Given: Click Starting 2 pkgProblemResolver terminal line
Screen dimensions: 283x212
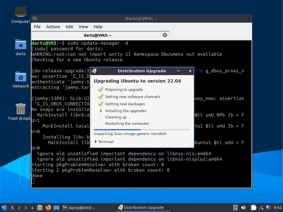Looking at the screenshot, I should click(x=100, y=170).
